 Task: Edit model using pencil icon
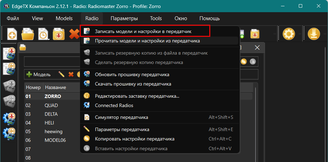(x=61, y=74)
